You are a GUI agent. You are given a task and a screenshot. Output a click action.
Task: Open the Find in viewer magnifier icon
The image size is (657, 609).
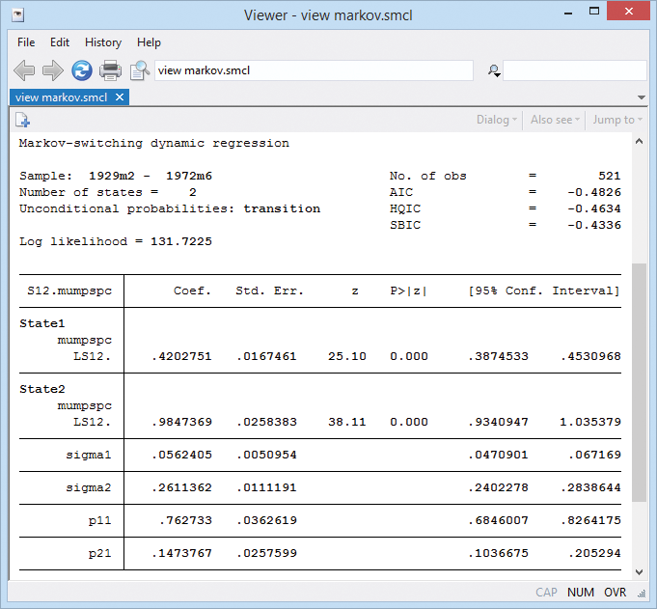pos(140,70)
